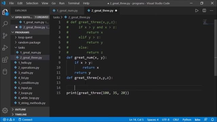217x122 pixels.
Task: Click the 1 UNSAVED badge
Action: 41,17
